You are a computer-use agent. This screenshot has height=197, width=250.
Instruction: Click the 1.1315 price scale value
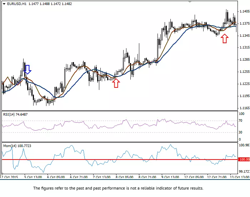point(245,47)
